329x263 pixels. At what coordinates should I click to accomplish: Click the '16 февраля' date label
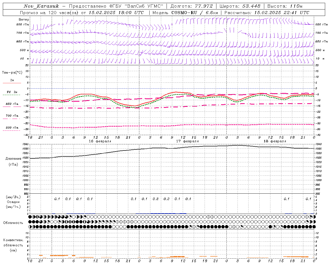[100, 141]
